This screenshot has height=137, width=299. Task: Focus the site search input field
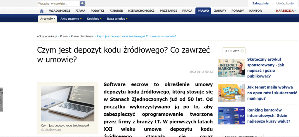coord(58,4)
